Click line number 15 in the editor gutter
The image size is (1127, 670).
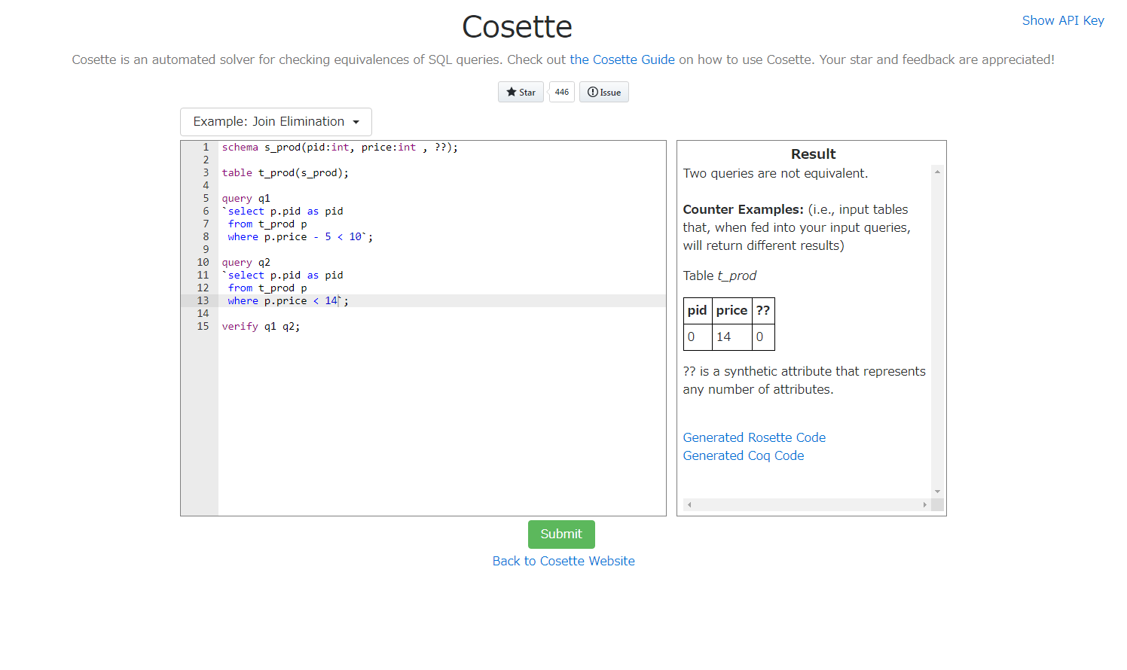[203, 327]
